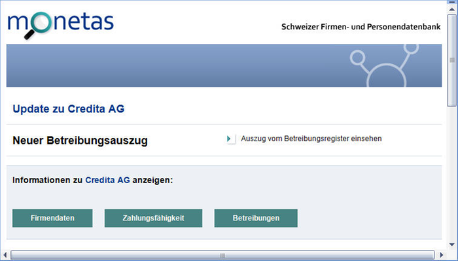Viewport: 458px width, 261px height.
Task: Click the horizontal scrollbar left arrow
Action: [5, 255]
